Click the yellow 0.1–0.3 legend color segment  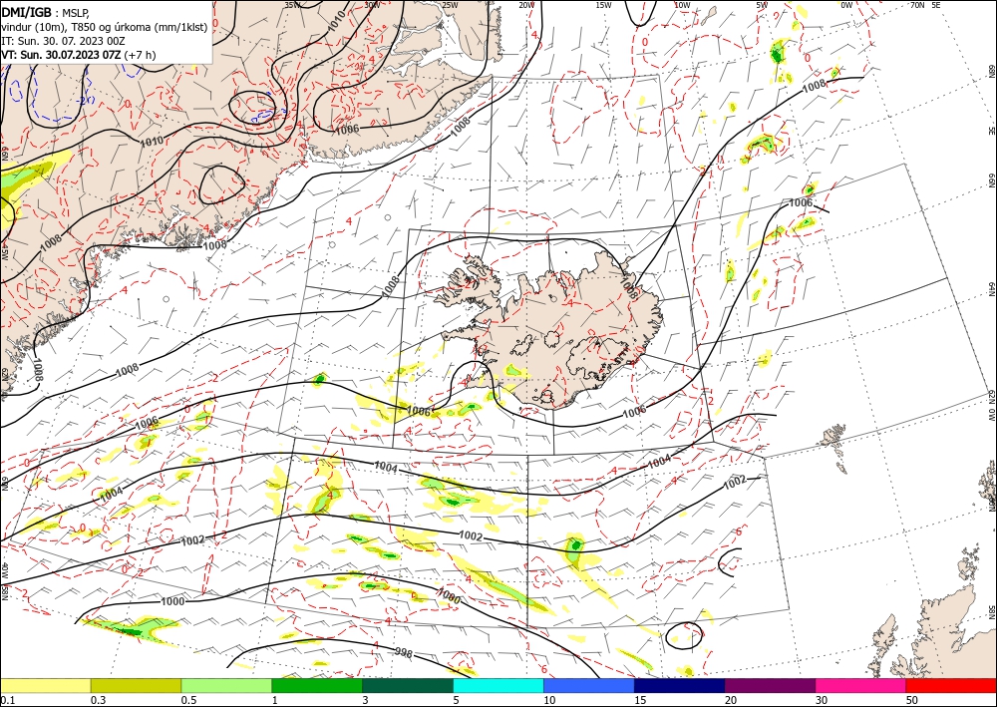(45, 685)
